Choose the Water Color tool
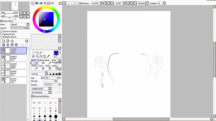Image resolution: width=216 pixels, height=121 pixels. [x=55, y=62]
